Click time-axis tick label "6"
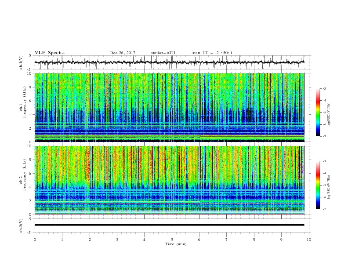This screenshot has height=269, width=348. [x=199, y=240]
